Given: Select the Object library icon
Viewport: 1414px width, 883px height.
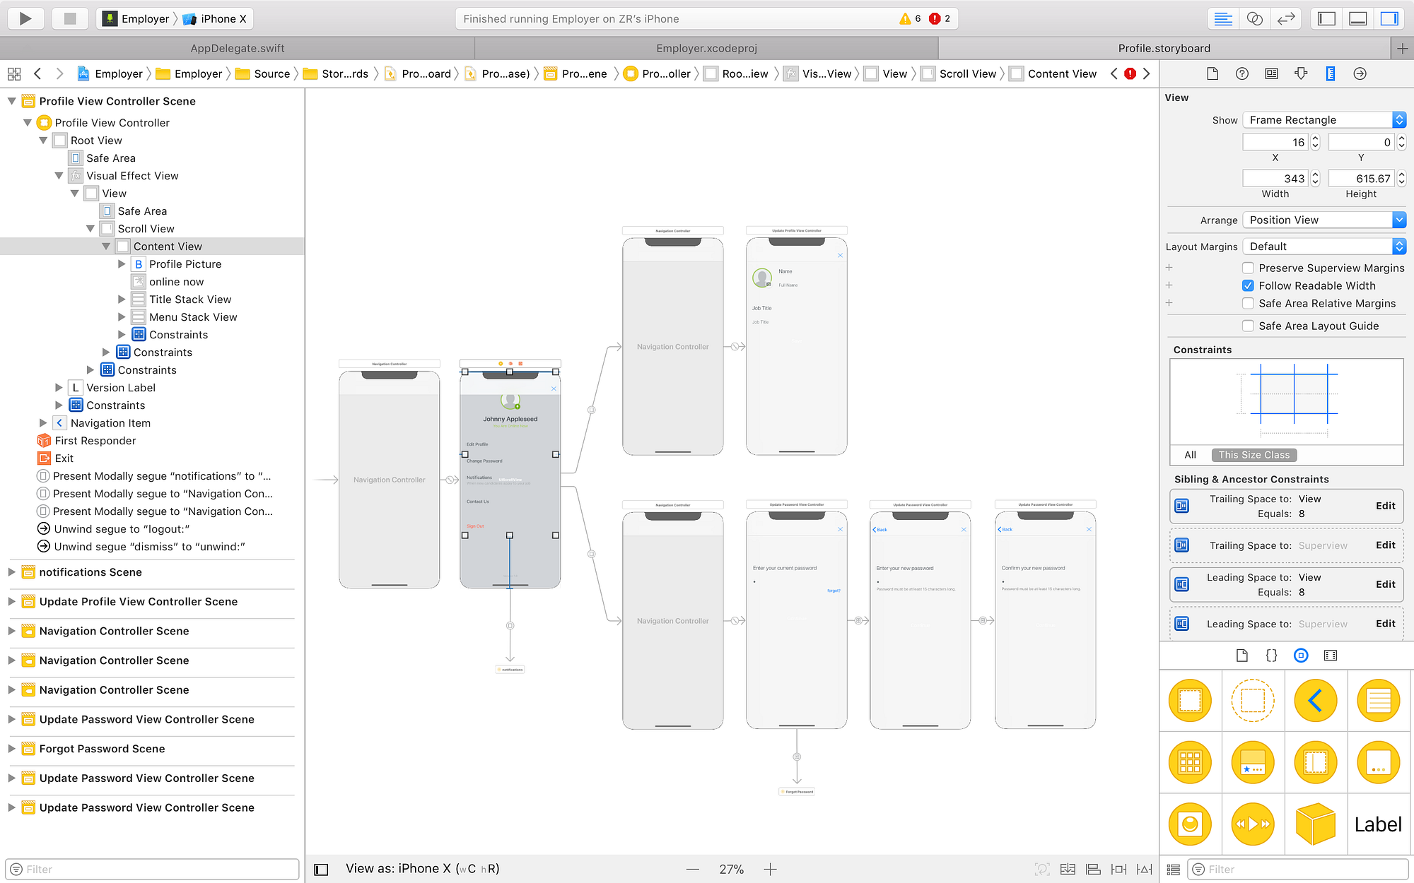Looking at the screenshot, I should pyautogui.click(x=1300, y=656).
